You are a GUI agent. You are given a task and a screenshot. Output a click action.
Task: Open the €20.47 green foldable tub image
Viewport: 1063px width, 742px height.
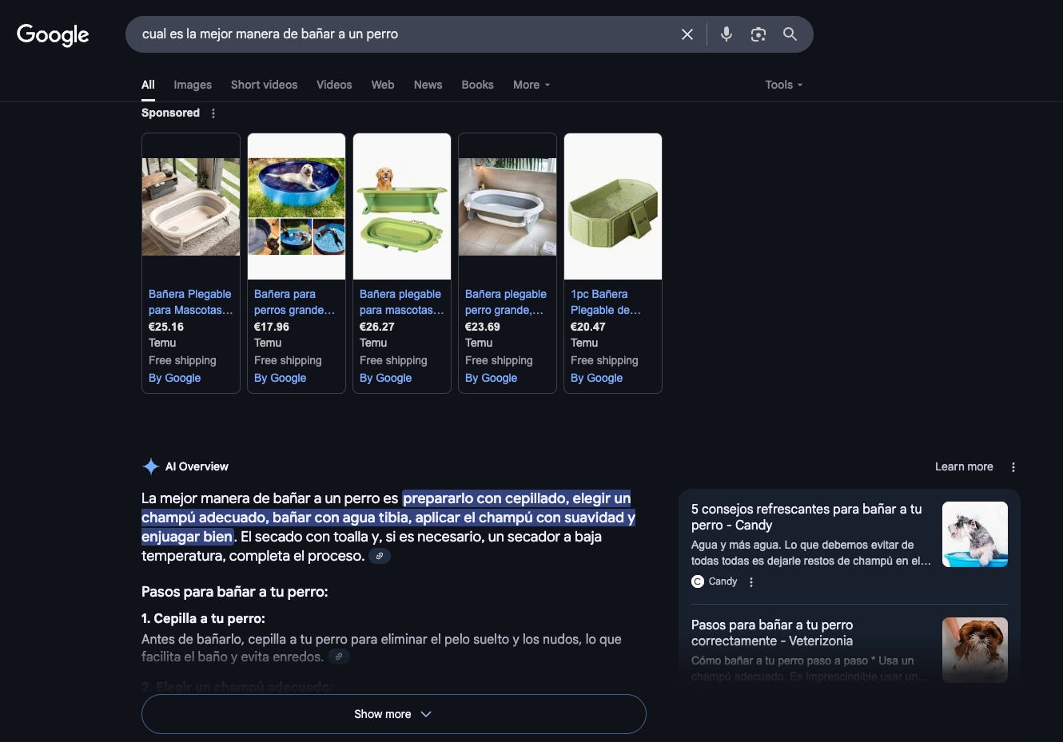point(613,207)
